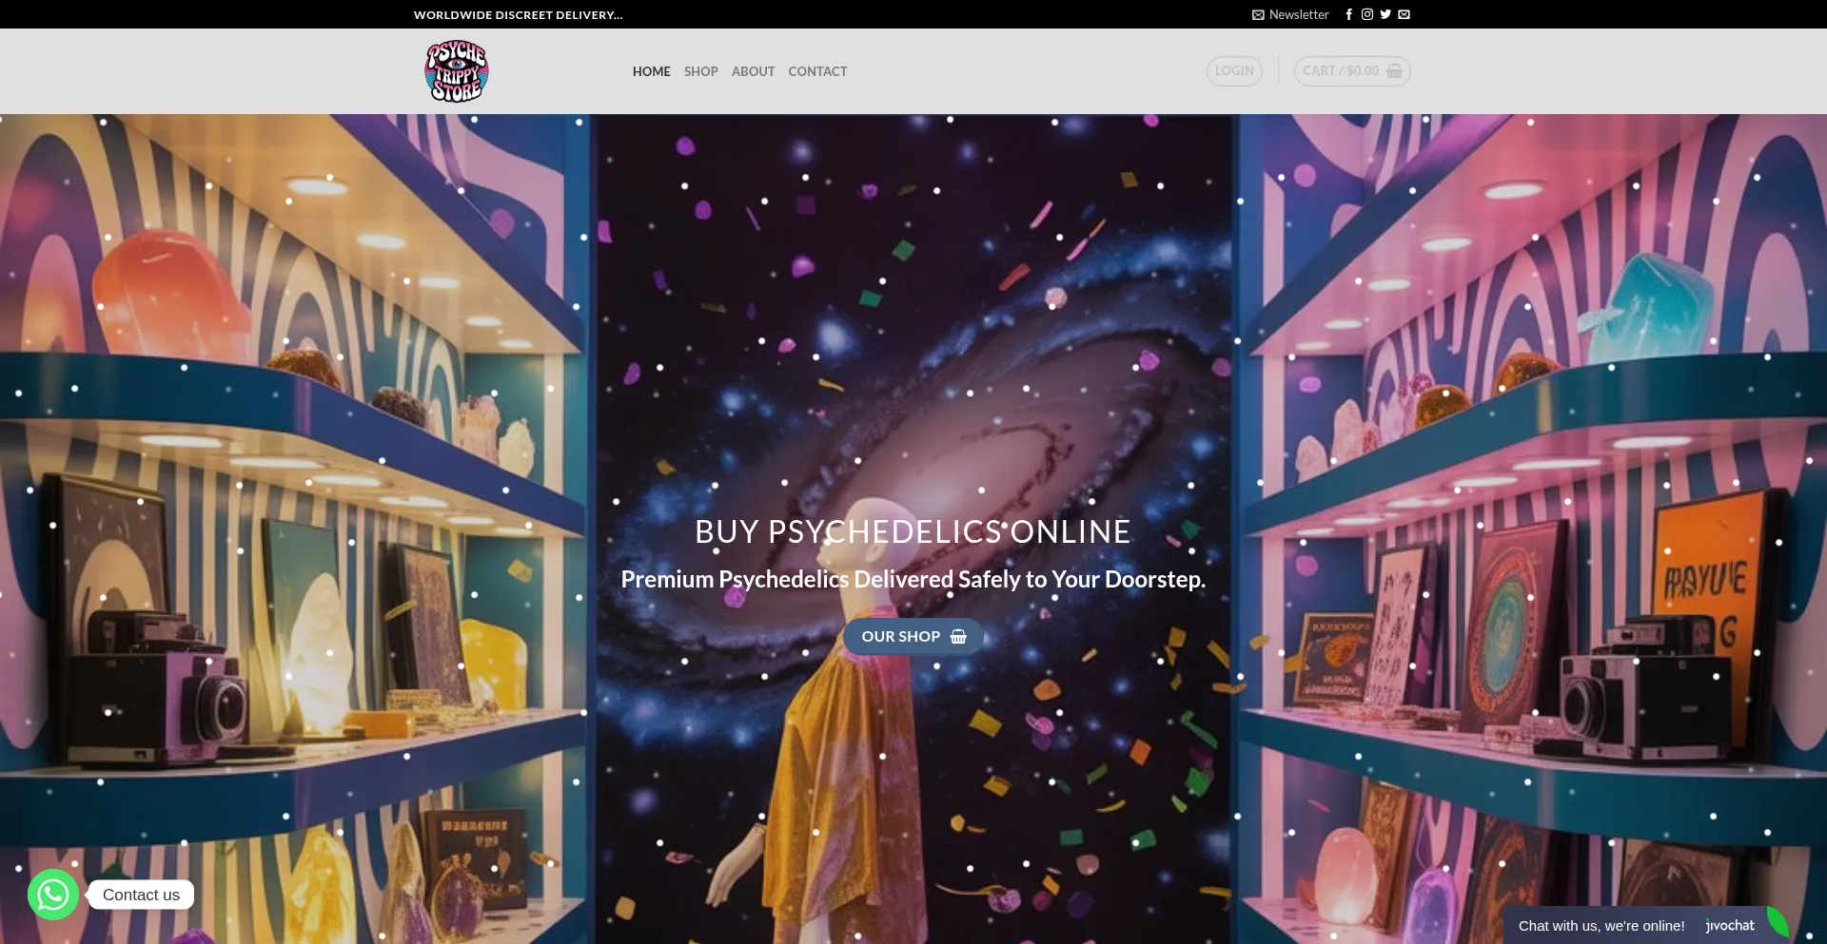Click the 'Premium Psychedelics Delivered Safely' tagline
The height and width of the screenshot is (944, 1827).
[913, 579]
